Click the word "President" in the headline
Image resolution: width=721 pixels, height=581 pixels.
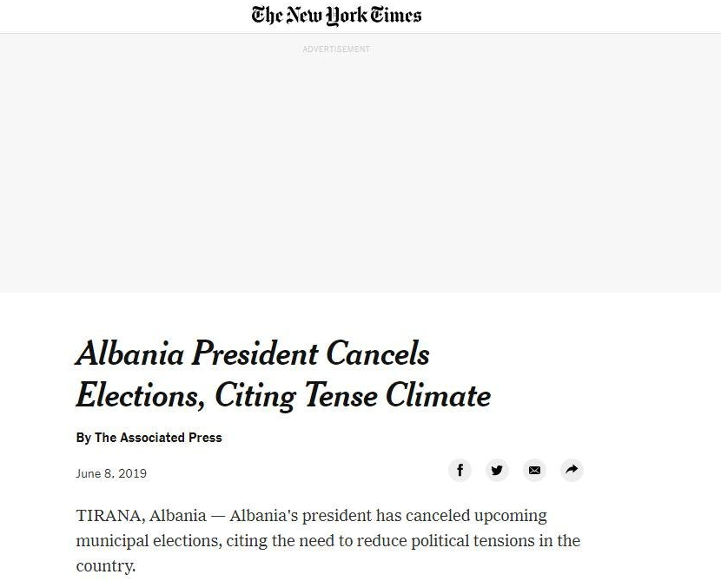pos(255,354)
